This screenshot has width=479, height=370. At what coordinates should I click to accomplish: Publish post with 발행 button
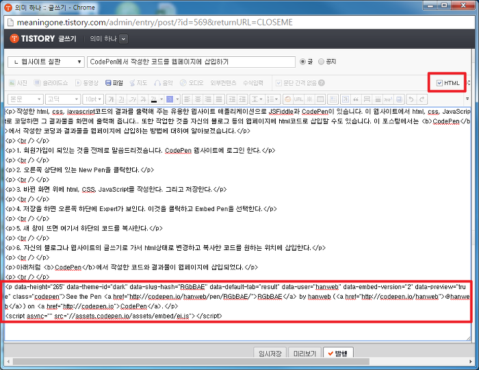coord(338,353)
